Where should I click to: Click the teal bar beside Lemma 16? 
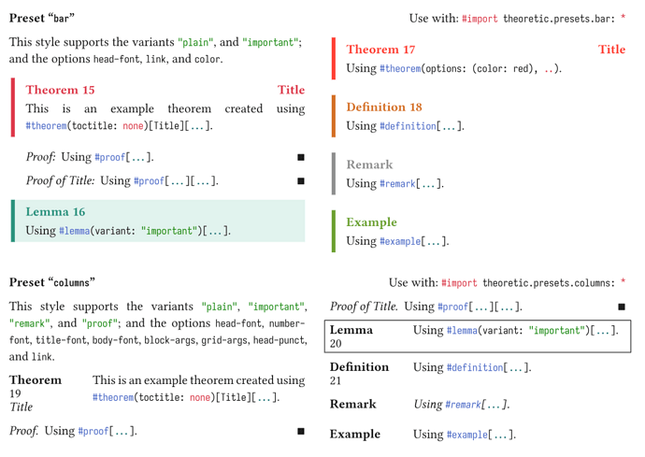pos(13,221)
